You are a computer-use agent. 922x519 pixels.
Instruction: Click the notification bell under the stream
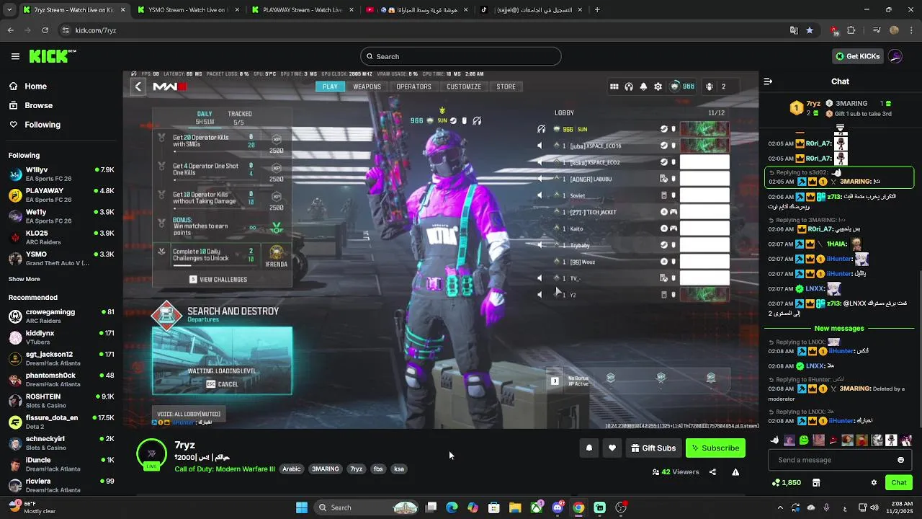click(589, 448)
